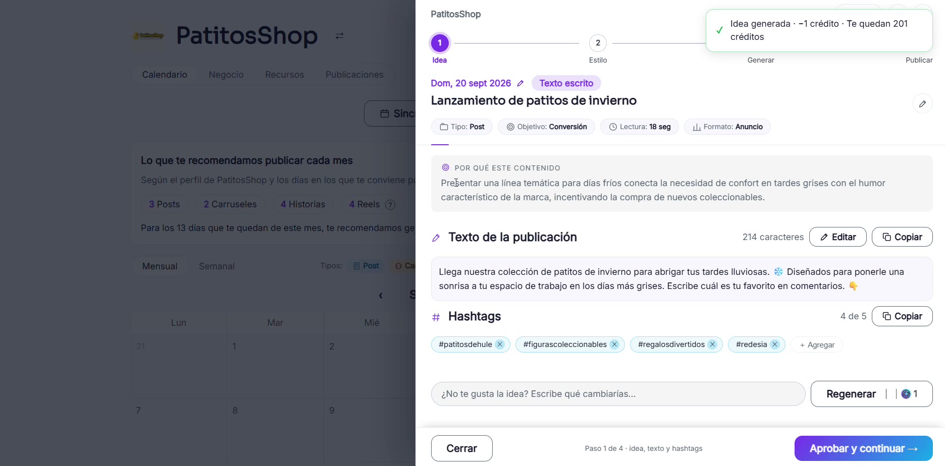The height and width of the screenshot is (466, 945).
Task: Remove the #patitosdehule hashtag
Action: [500, 344]
